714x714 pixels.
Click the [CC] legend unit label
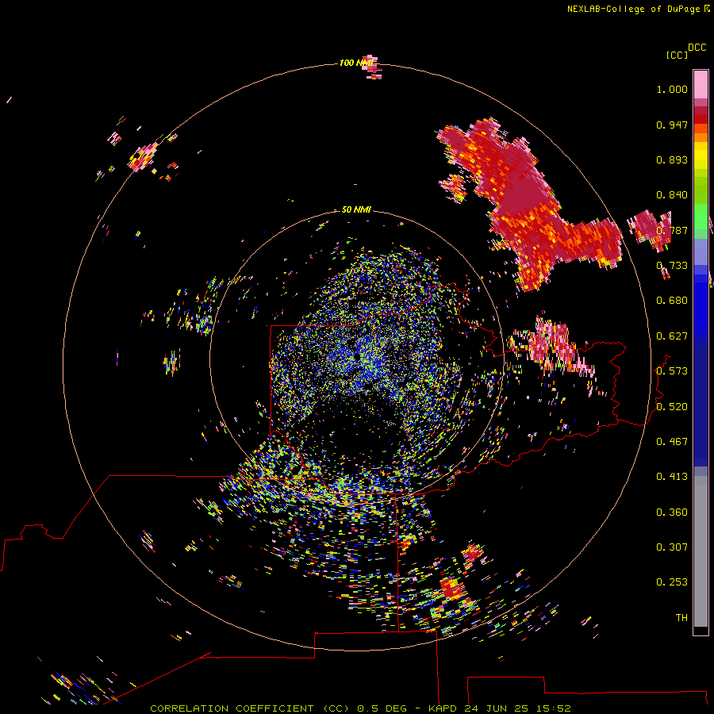click(677, 55)
